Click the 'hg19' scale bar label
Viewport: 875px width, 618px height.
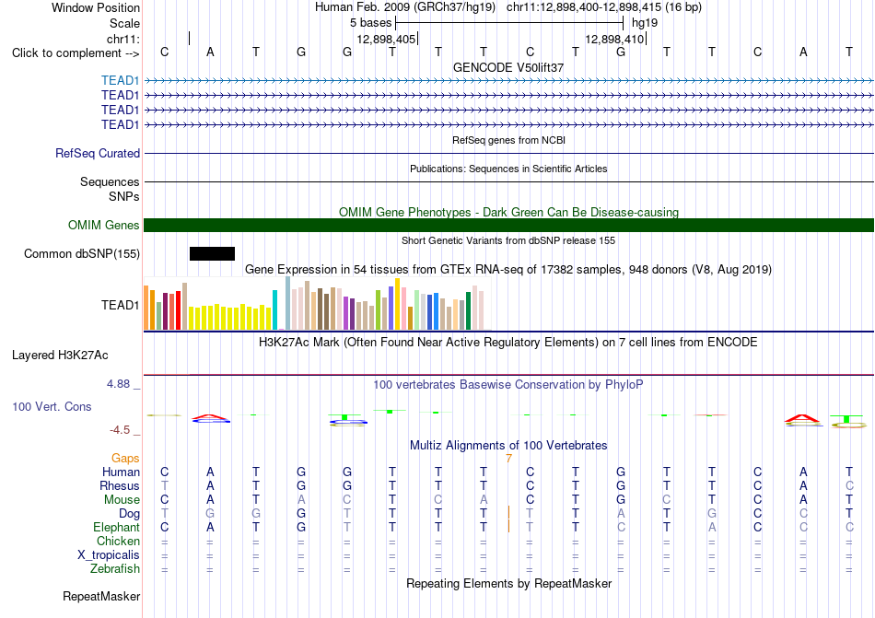(x=645, y=23)
